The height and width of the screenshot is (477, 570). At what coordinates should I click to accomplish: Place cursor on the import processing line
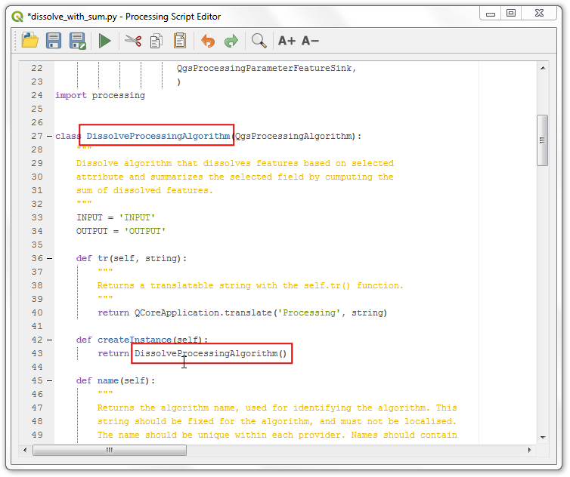(100, 95)
